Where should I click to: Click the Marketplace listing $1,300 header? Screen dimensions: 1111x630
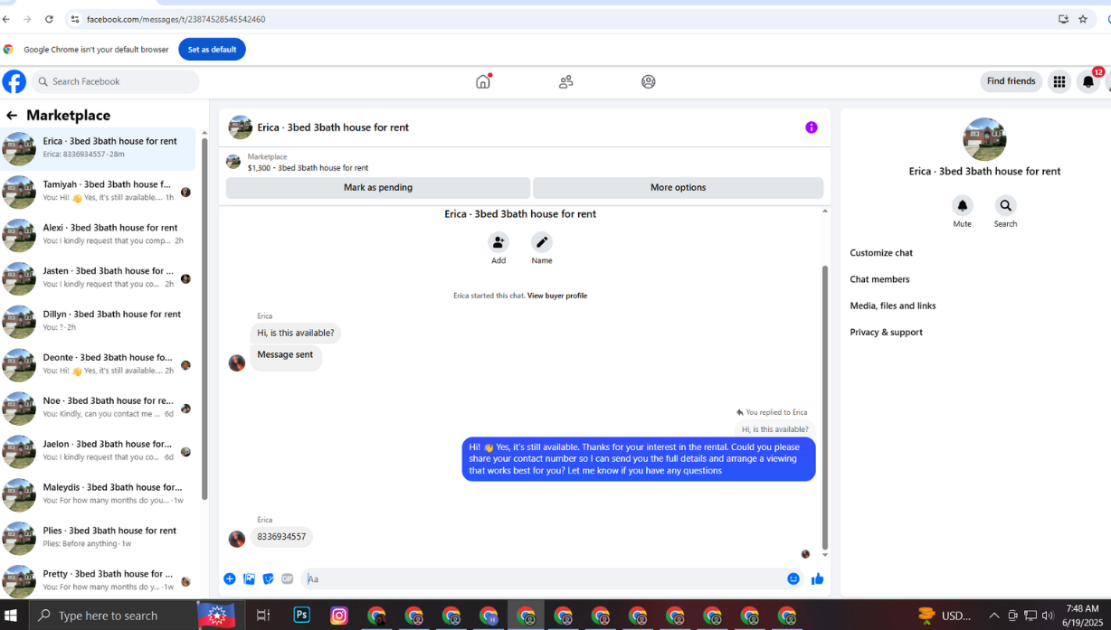(x=525, y=162)
